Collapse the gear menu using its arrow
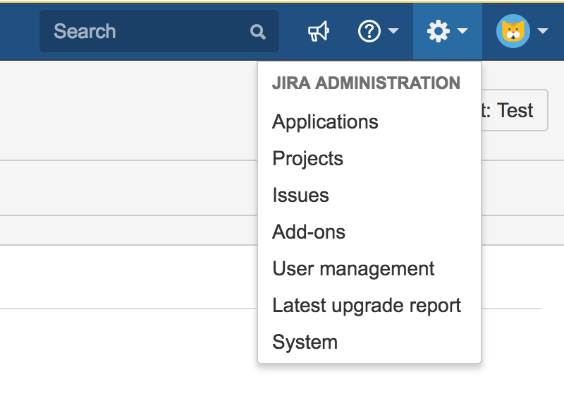The width and height of the screenshot is (564, 418). pos(462,32)
